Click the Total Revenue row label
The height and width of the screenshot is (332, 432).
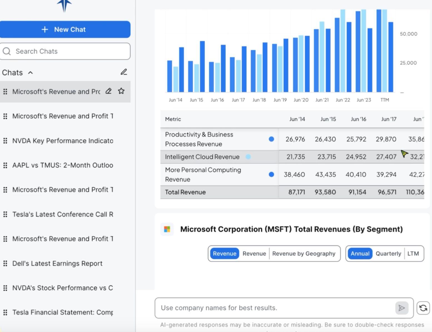[x=185, y=192]
